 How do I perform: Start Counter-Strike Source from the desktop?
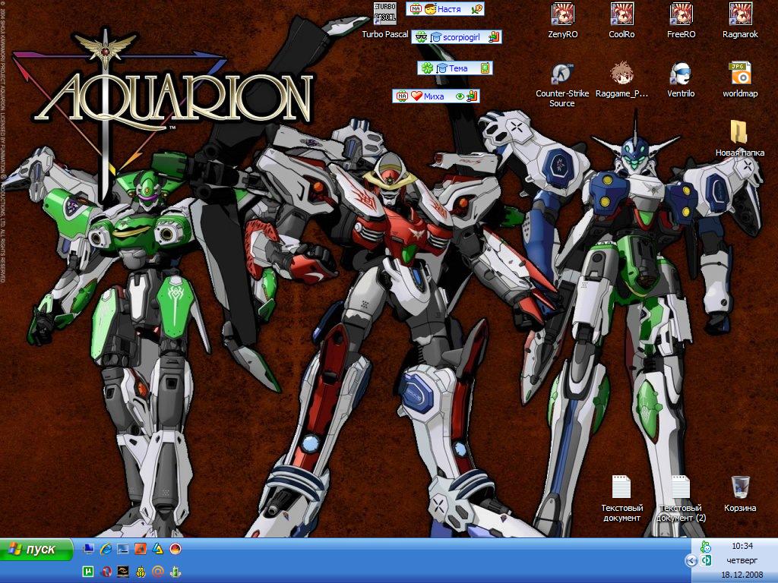tap(562, 84)
